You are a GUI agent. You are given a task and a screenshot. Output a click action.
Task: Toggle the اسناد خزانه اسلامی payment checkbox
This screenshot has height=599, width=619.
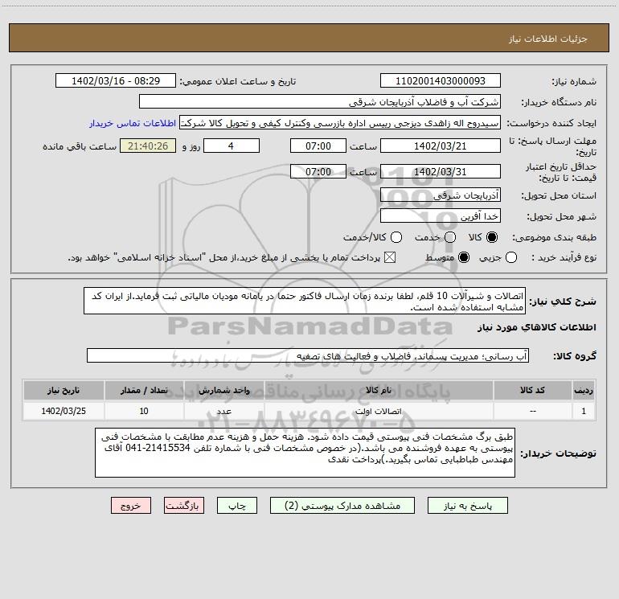pyautogui.click(x=390, y=257)
